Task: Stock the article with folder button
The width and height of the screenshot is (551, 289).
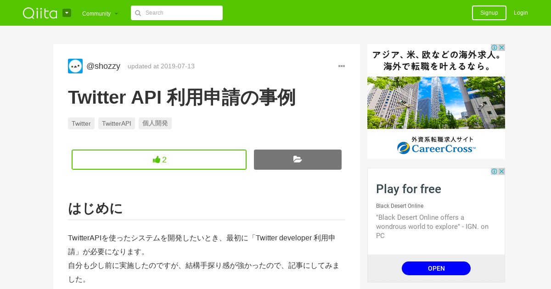Action: click(x=298, y=160)
